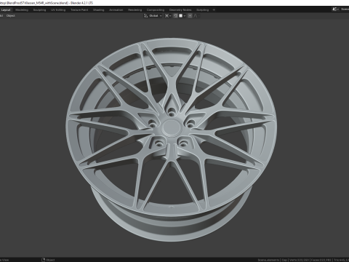This screenshot has height=262, width=349.
Task: Switch to the Layout workspace tab
Action: [6, 10]
